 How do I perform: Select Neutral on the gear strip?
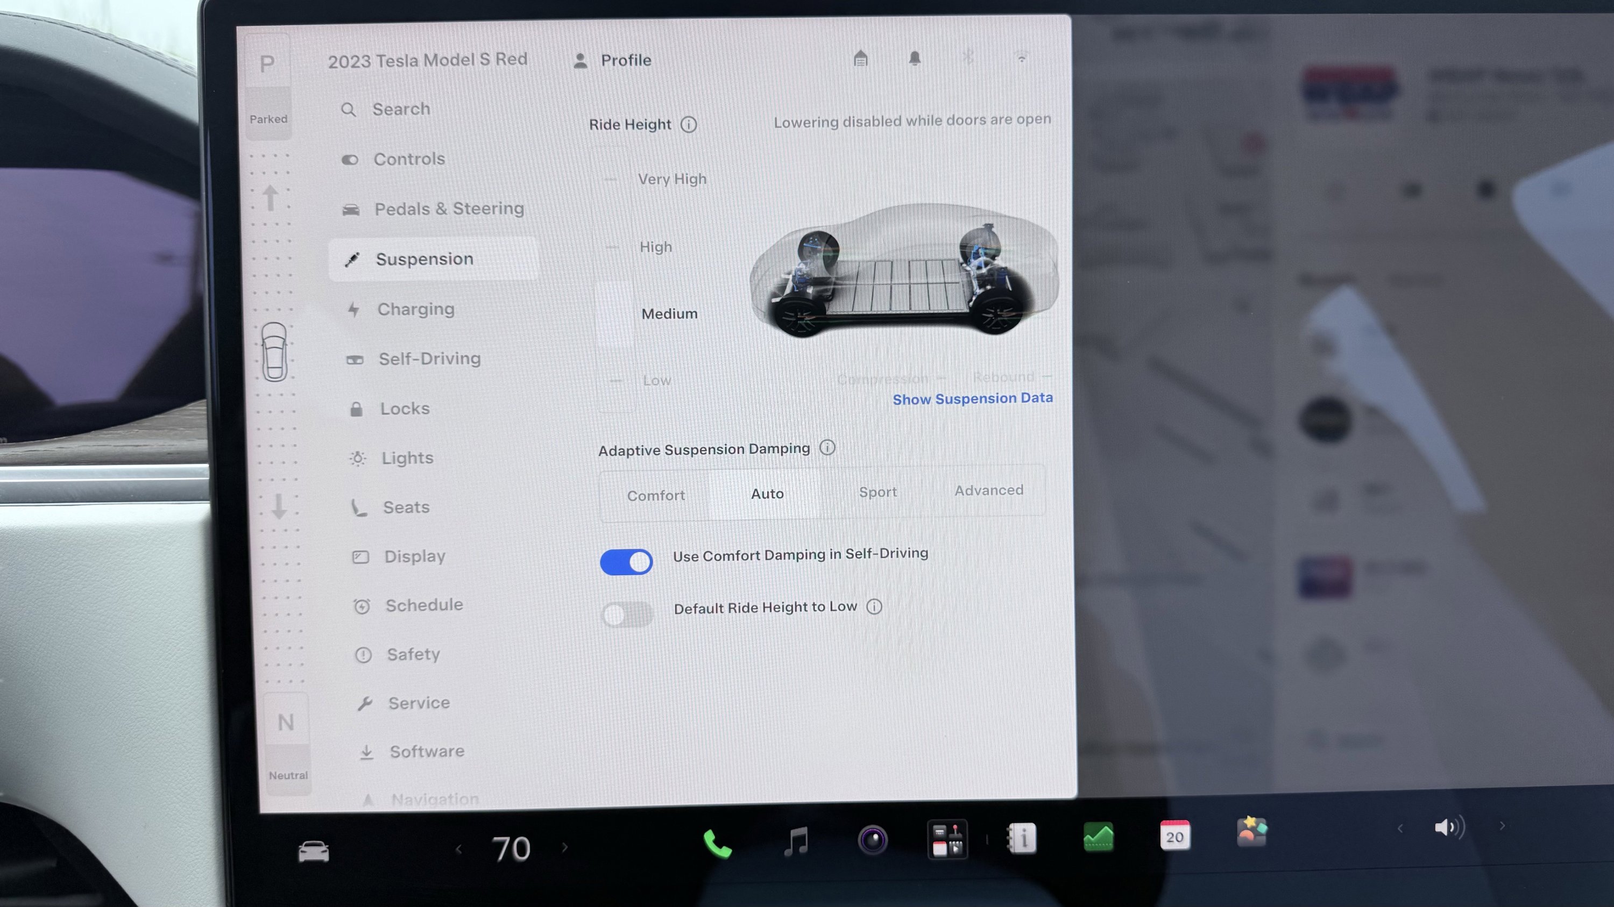287,744
